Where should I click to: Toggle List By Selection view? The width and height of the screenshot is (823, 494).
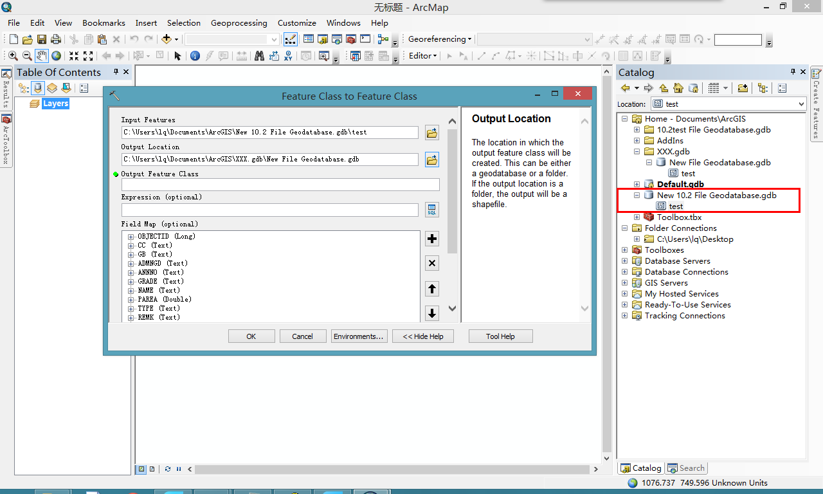click(x=66, y=88)
